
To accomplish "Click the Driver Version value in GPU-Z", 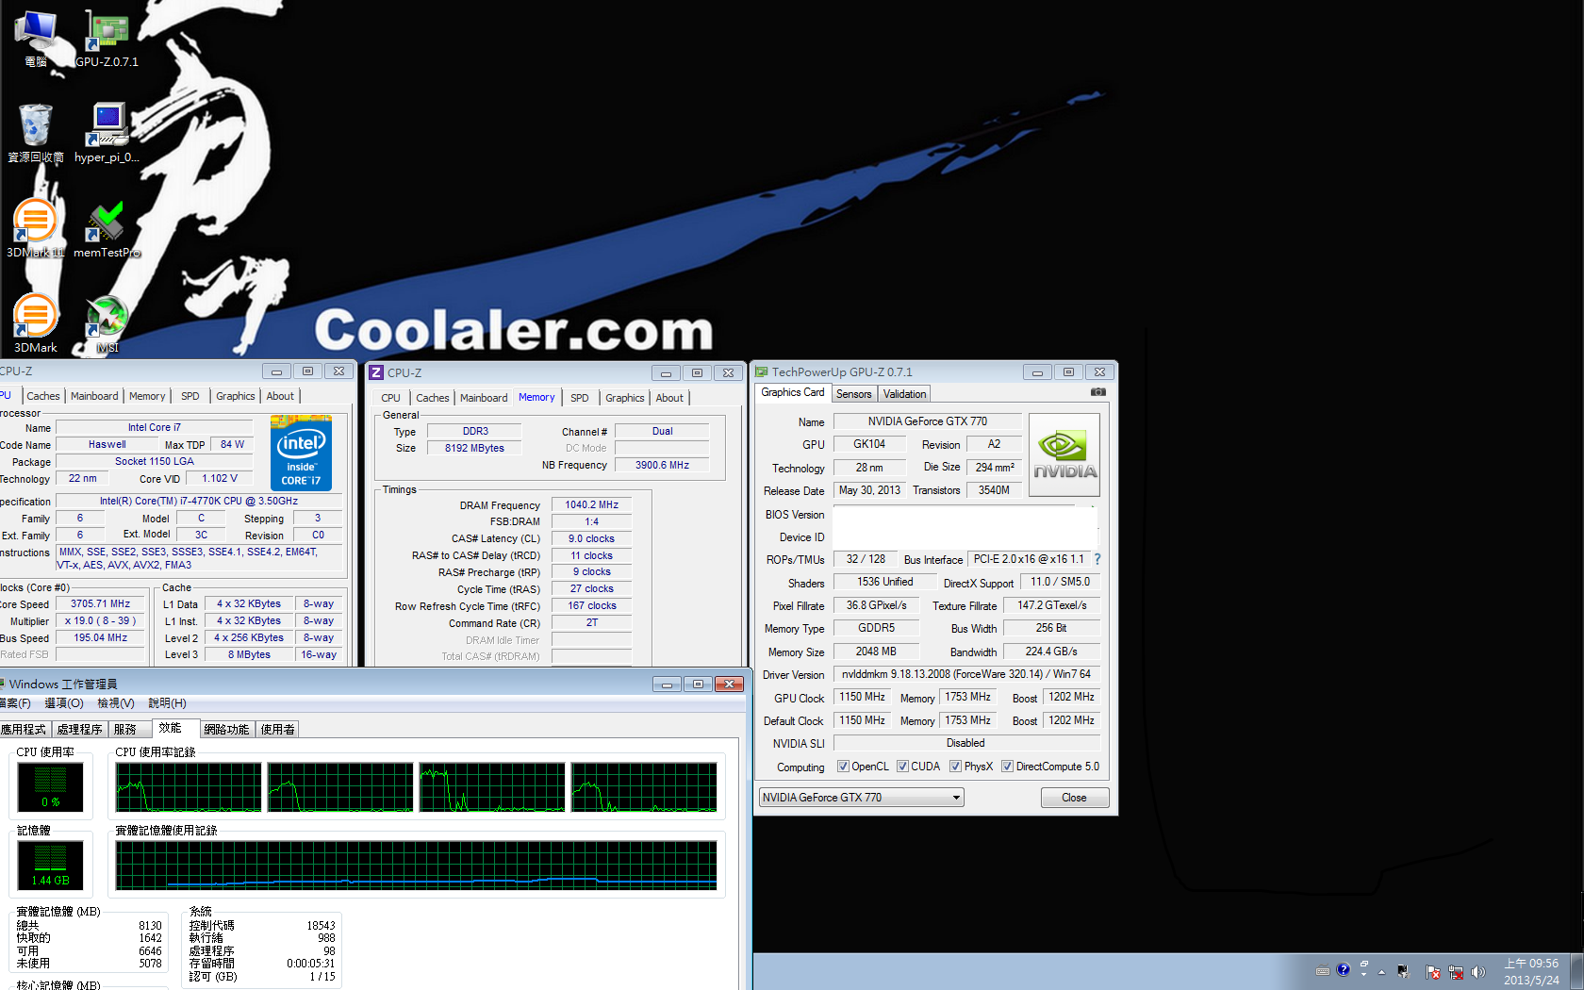I will point(966,674).
